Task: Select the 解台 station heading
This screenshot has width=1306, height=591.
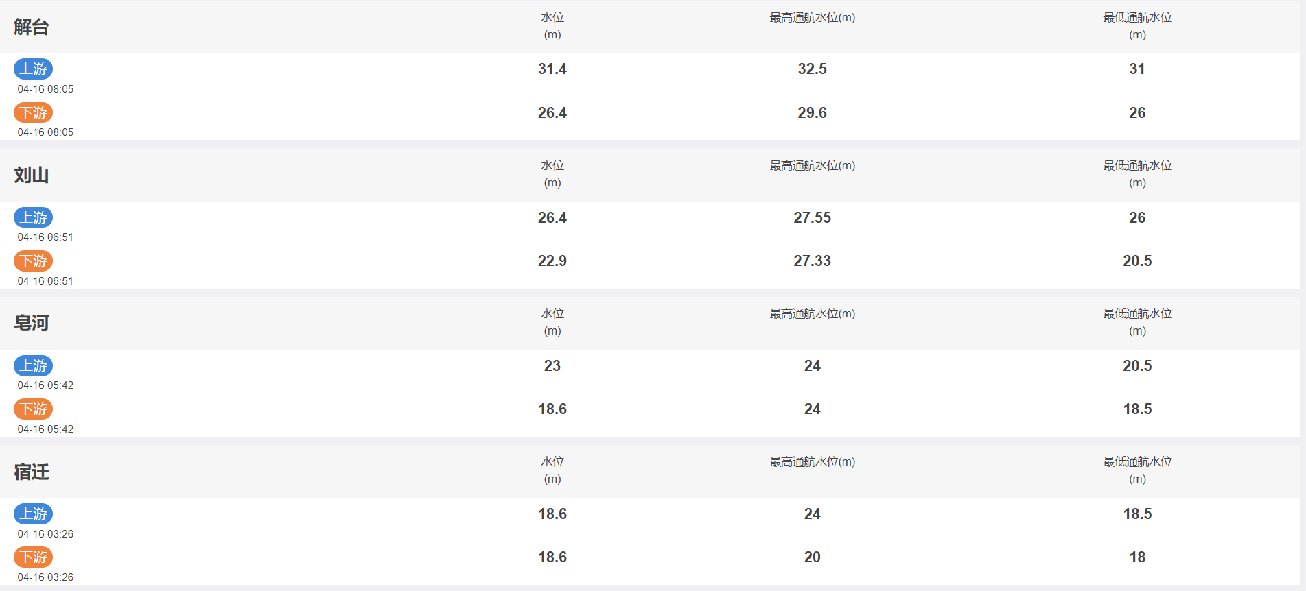Action: tap(32, 27)
